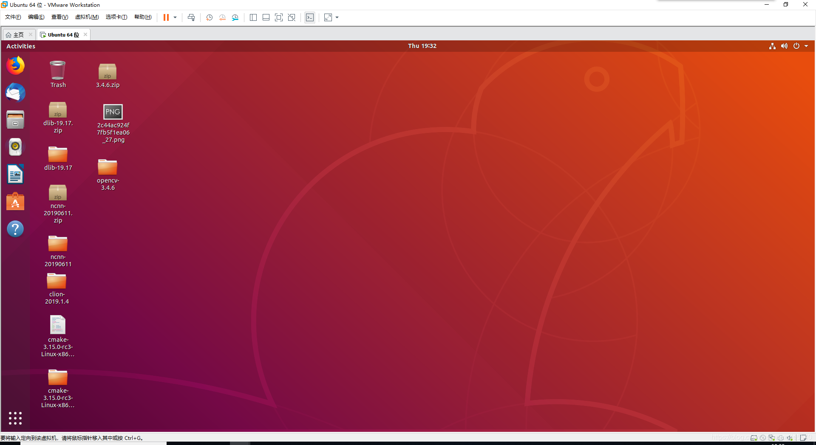This screenshot has width=816, height=445.
Task: Take a snapshot of this virtual machine
Action: [x=210, y=17]
